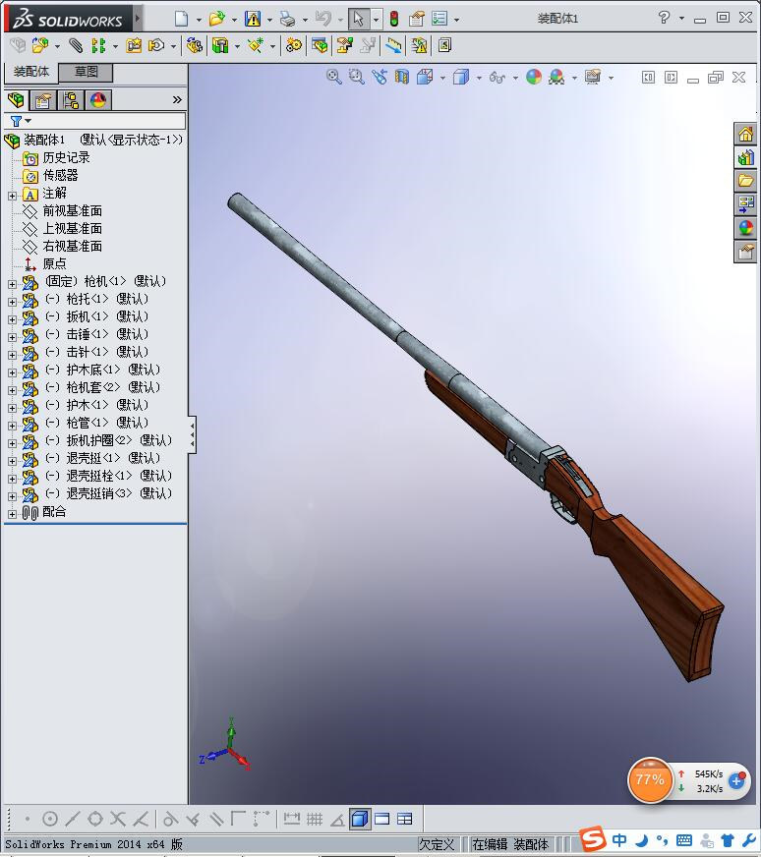This screenshot has width=761, height=857.
Task: Open Assembly Features icon
Action: (x=220, y=45)
